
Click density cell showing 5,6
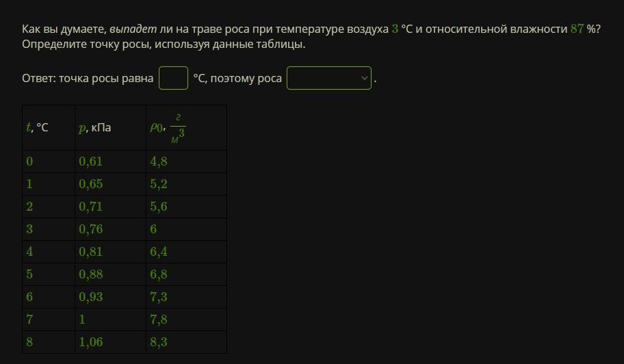[186, 207]
